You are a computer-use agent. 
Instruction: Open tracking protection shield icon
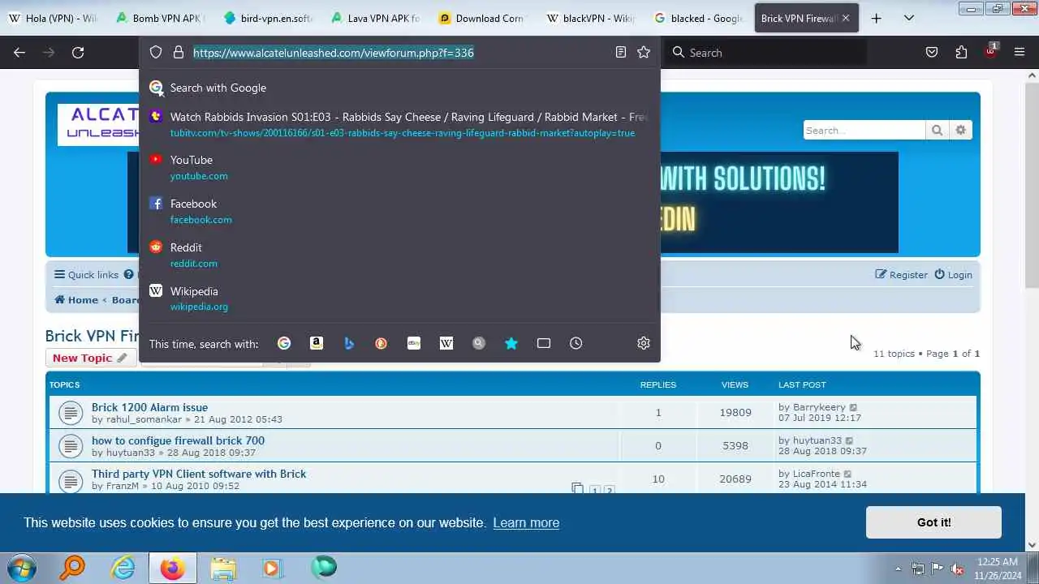(156, 53)
